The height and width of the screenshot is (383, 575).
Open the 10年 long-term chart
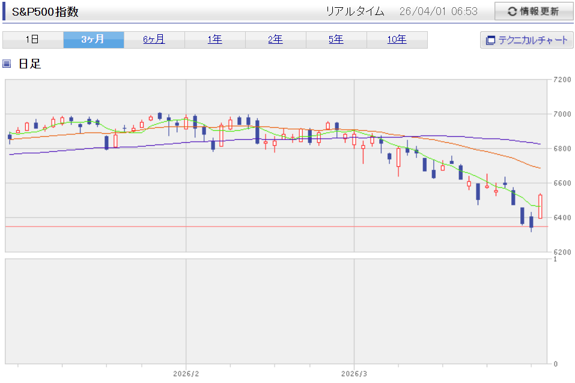click(397, 40)
